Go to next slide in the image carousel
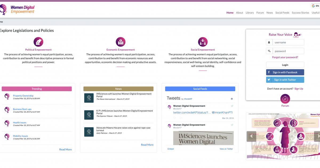This screenshot has height=168, width=320. click(317, 136)
